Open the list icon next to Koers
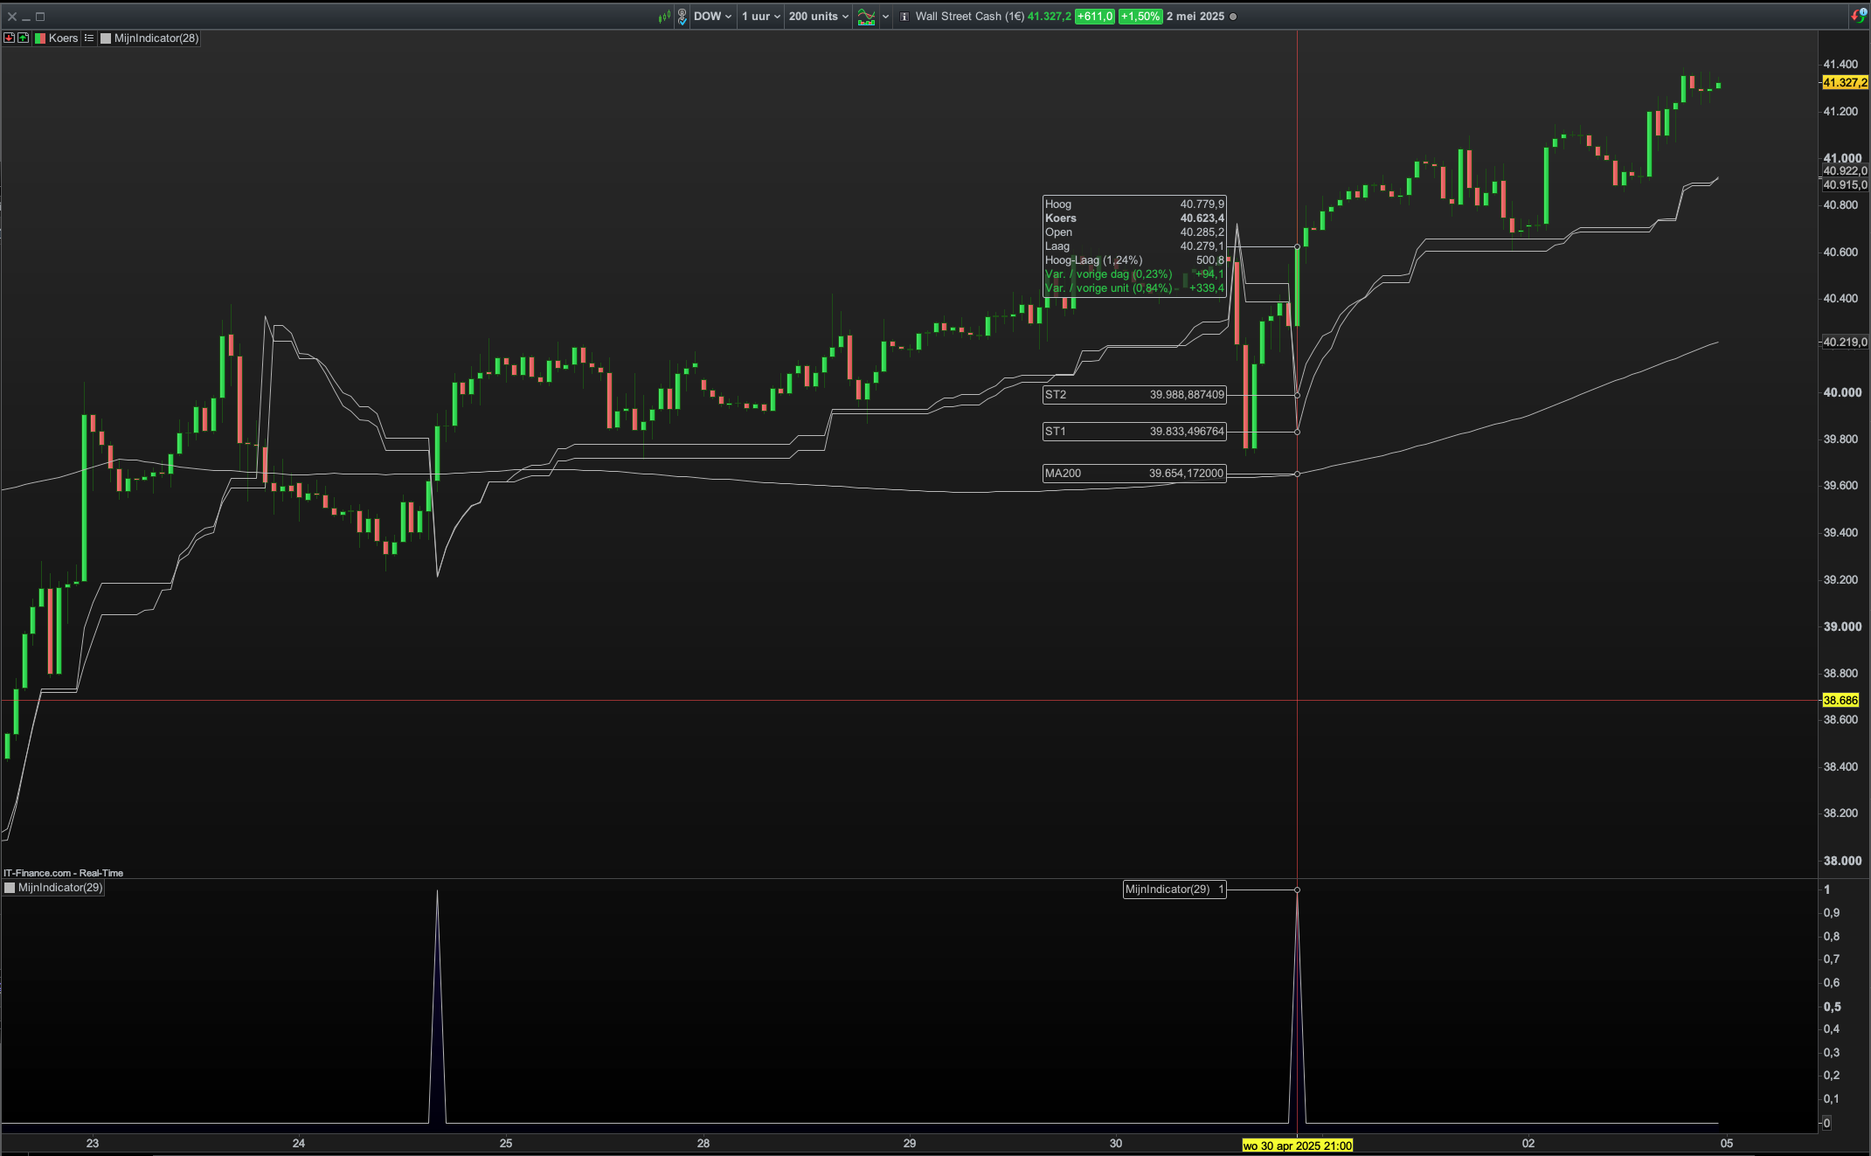The image size is (1871, 1156). [89, 38]
